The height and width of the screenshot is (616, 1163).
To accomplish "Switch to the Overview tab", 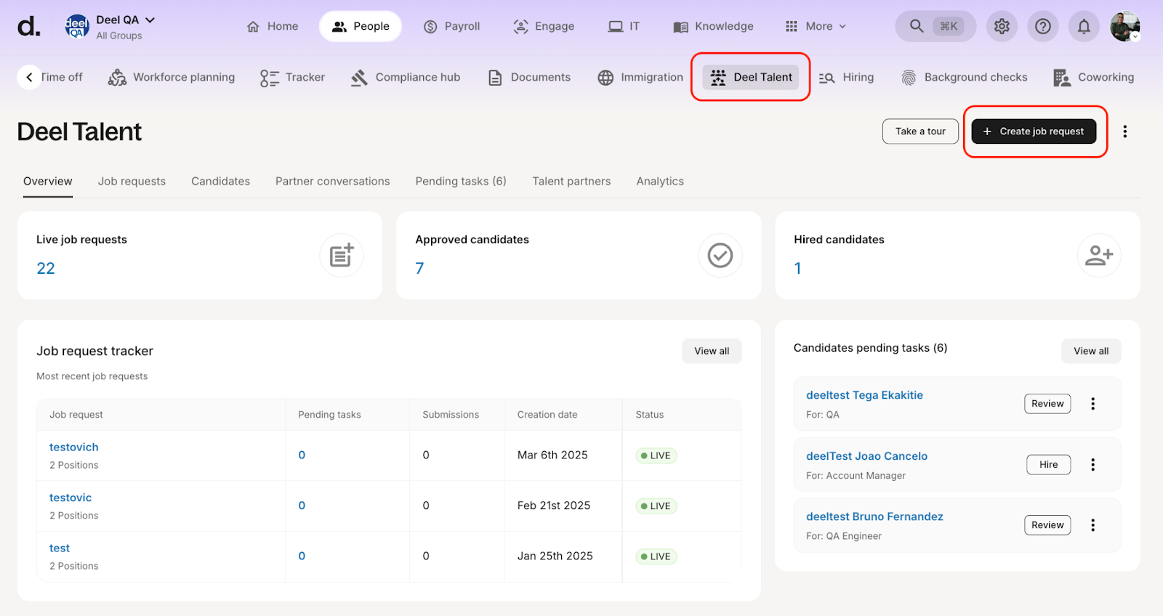I will [x=48, y=182].
